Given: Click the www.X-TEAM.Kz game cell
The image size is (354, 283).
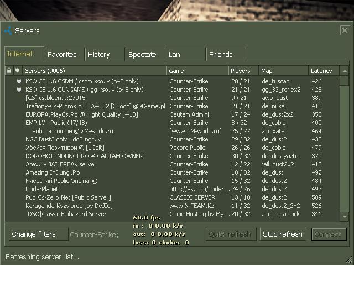Looking at the screenshot, I should pos(191,206).
